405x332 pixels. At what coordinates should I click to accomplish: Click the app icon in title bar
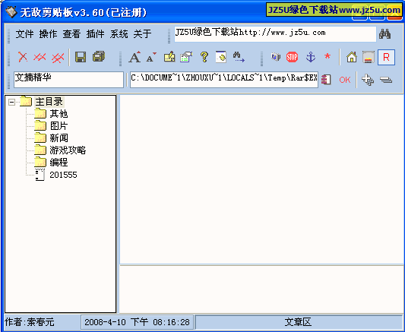[11, 12]
